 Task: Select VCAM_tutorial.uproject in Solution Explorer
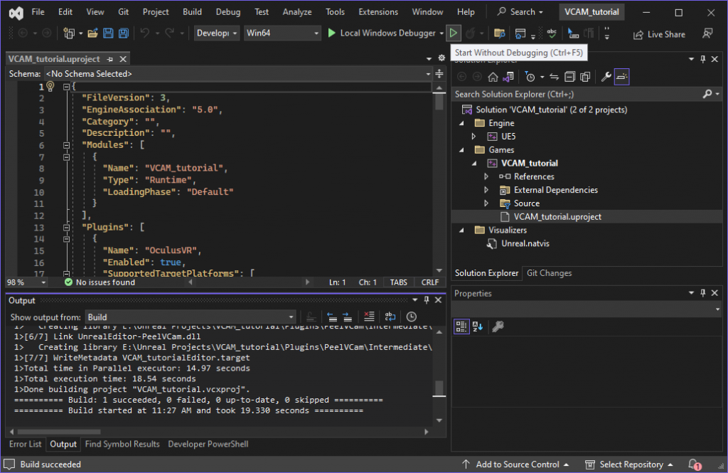click(x=557, y=217)
